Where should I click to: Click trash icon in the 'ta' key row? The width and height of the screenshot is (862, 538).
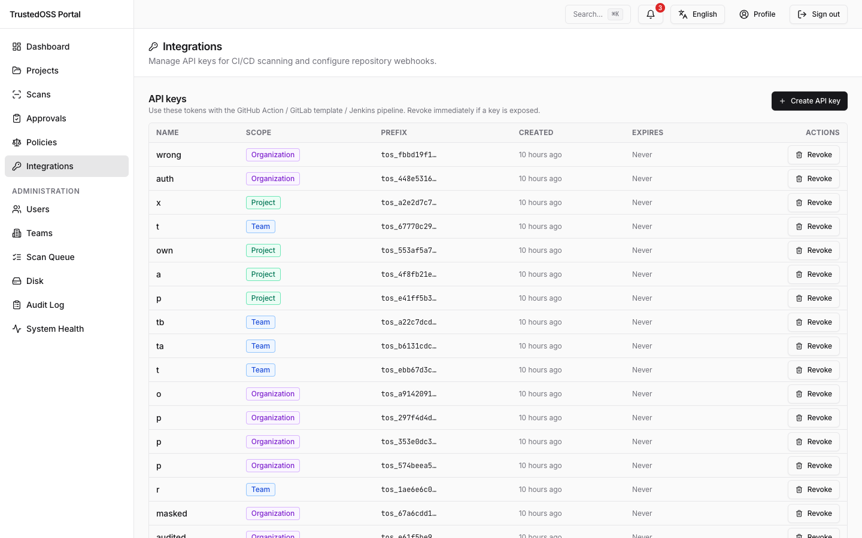coord(799,346)
